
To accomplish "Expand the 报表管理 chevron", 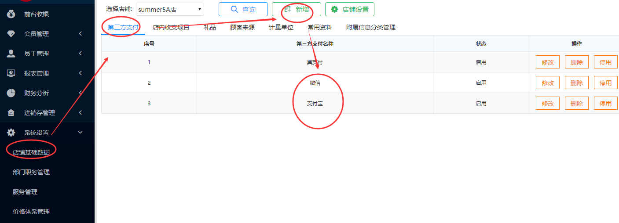I will click(x=81, y=73).
